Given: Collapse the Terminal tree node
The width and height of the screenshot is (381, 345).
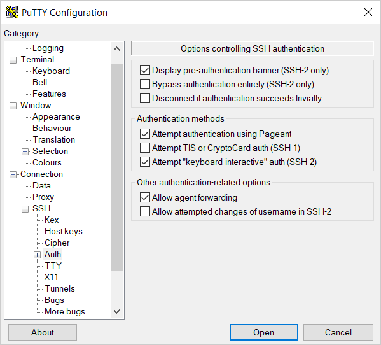Looking at the screenshot, I should [x=13, y=60].
